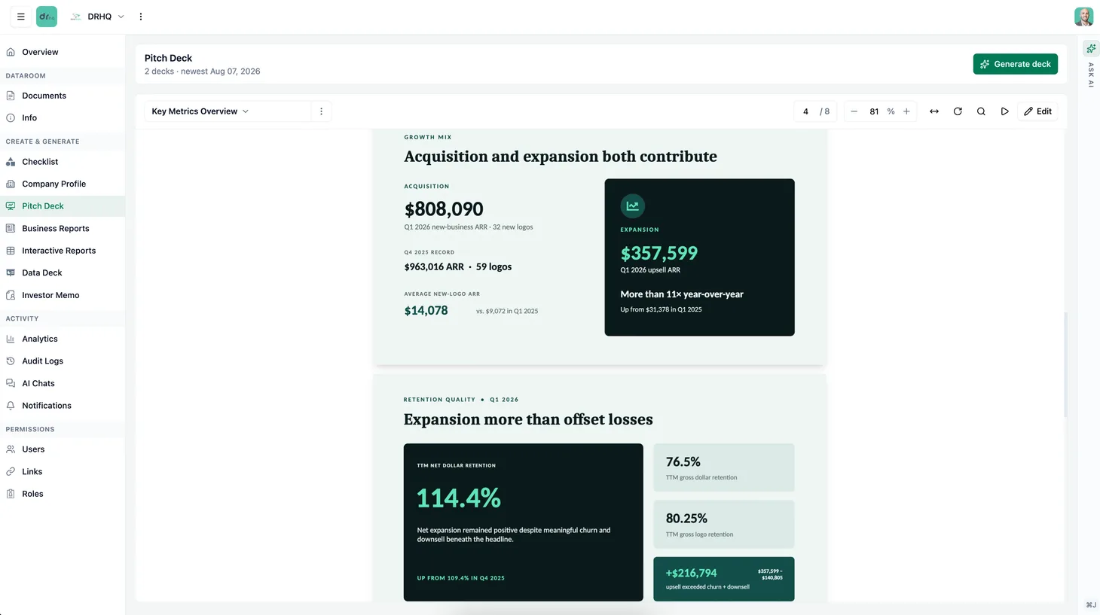Open the user profile avatar
This screenshot has width=1100, height=615.
pos(1083,17)
